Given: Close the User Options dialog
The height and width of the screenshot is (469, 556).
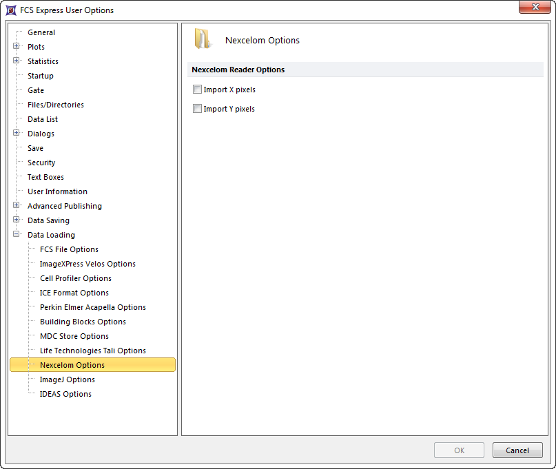Looking at the screenshot, I should click(x=535, y=7).
